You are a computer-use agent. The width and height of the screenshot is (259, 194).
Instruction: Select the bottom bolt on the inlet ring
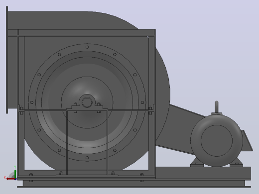pos(87,158)
